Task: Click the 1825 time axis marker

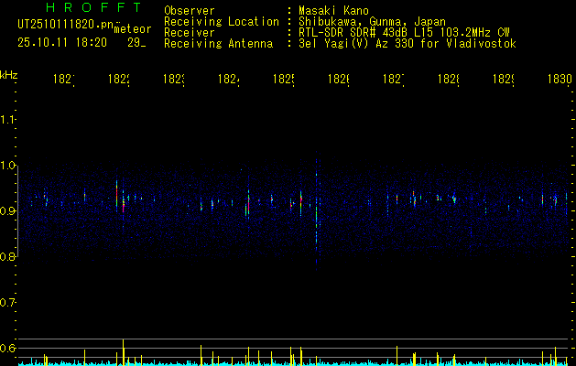Action: 283,79
